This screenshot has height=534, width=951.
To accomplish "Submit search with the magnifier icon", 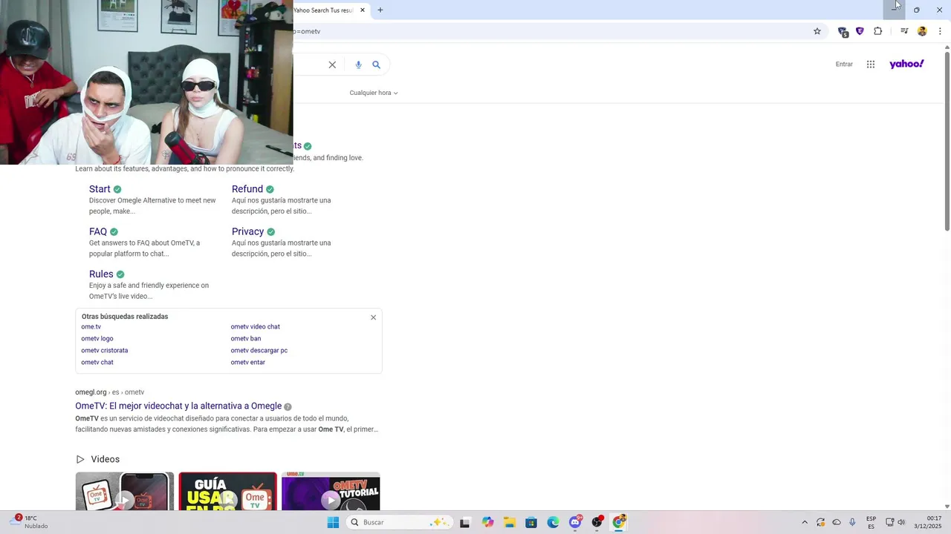I will tap(377, 65).
